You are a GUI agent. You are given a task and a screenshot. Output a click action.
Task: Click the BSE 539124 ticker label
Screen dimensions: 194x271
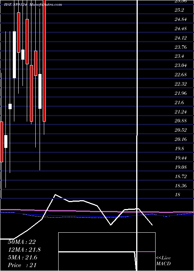click(15, 5)
